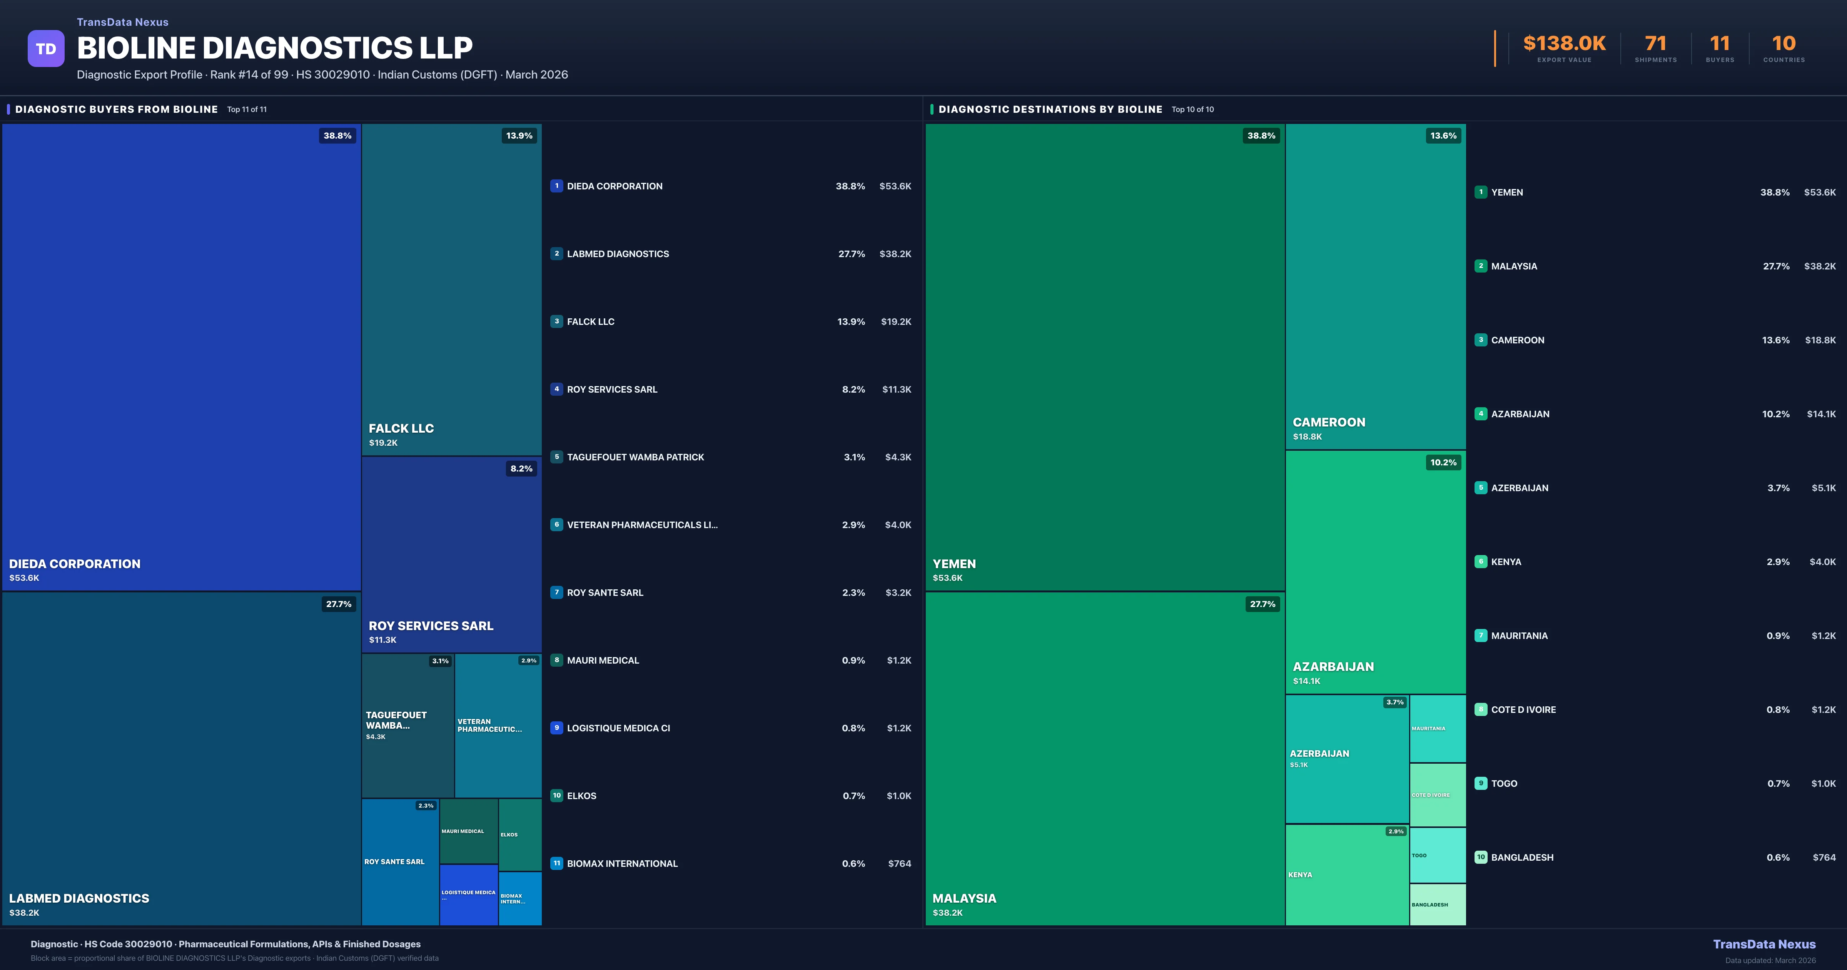Click the TD logo icon
This screenshot has height=970, width=1847.
click(46, 47)
